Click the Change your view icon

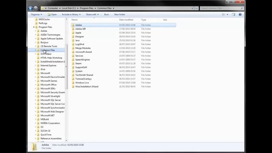[224, 14]
